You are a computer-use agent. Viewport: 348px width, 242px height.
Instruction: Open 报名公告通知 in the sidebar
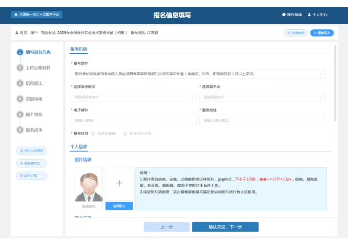pos(32,151)
